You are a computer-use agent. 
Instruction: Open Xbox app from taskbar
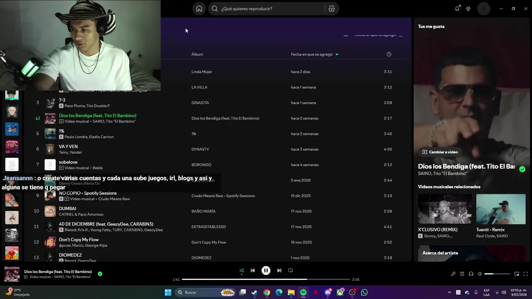point(340,292)
